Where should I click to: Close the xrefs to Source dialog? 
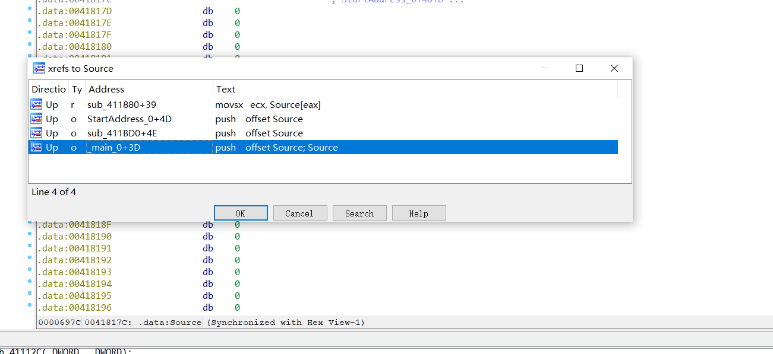coord(614,68)
